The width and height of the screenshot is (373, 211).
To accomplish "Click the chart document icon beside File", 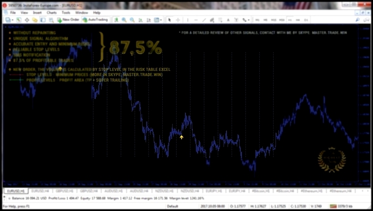I will point(6,13).
